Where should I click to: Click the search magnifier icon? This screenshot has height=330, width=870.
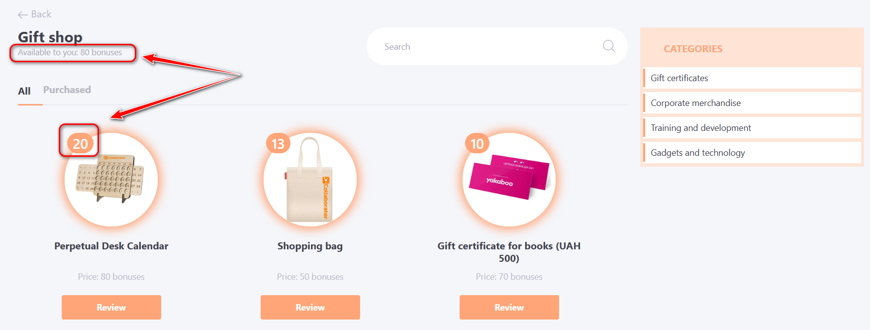click(x=608, y=46)
